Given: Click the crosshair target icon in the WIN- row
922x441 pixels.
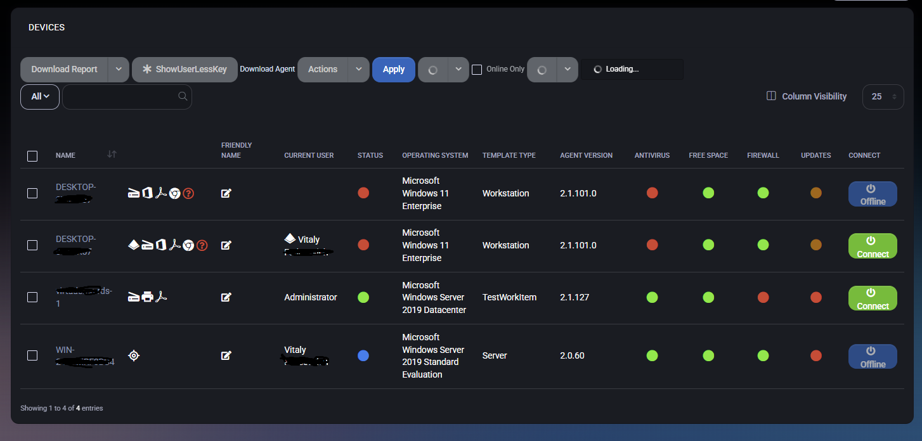Looking at the screenshot, I should 134,355.
